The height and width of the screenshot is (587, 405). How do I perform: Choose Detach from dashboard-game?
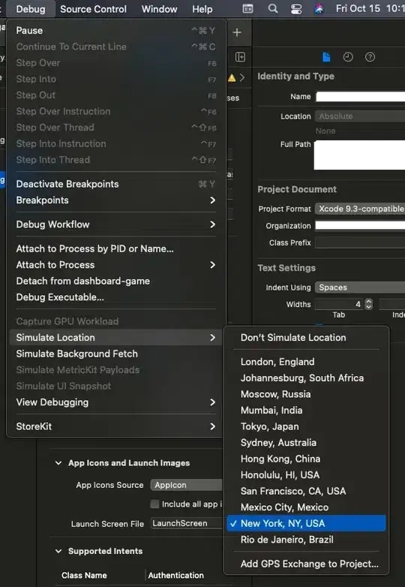pyautogui.click(x=116, y=281)
